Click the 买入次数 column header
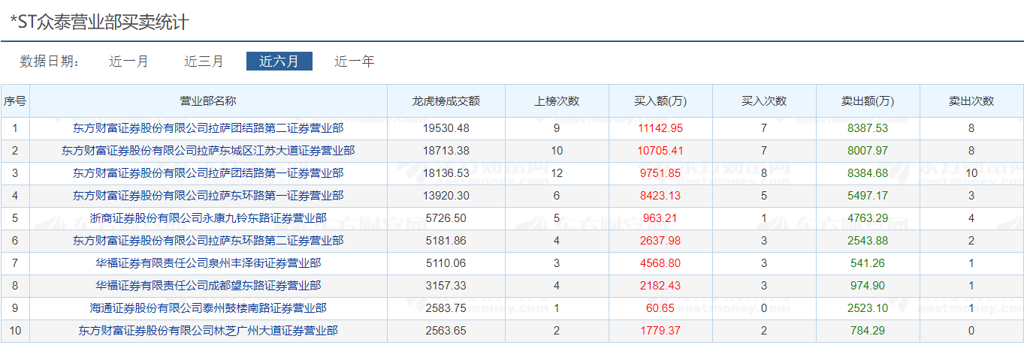The height and width of the screenshot is (345, 1024). 764,101
